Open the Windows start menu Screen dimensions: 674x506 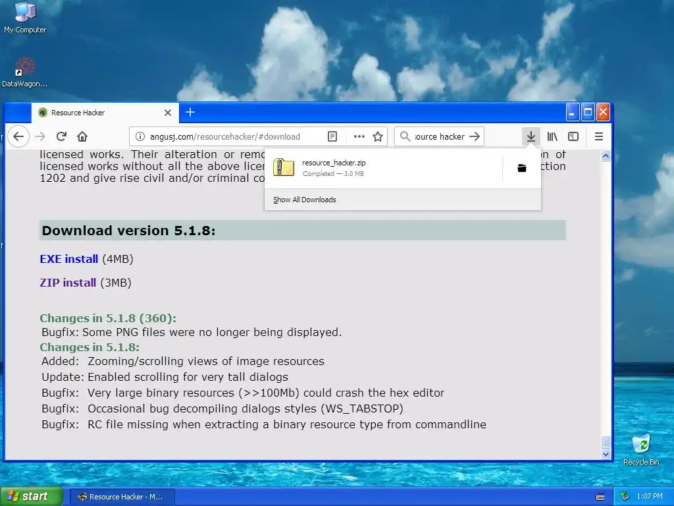[x=32, y=496]
